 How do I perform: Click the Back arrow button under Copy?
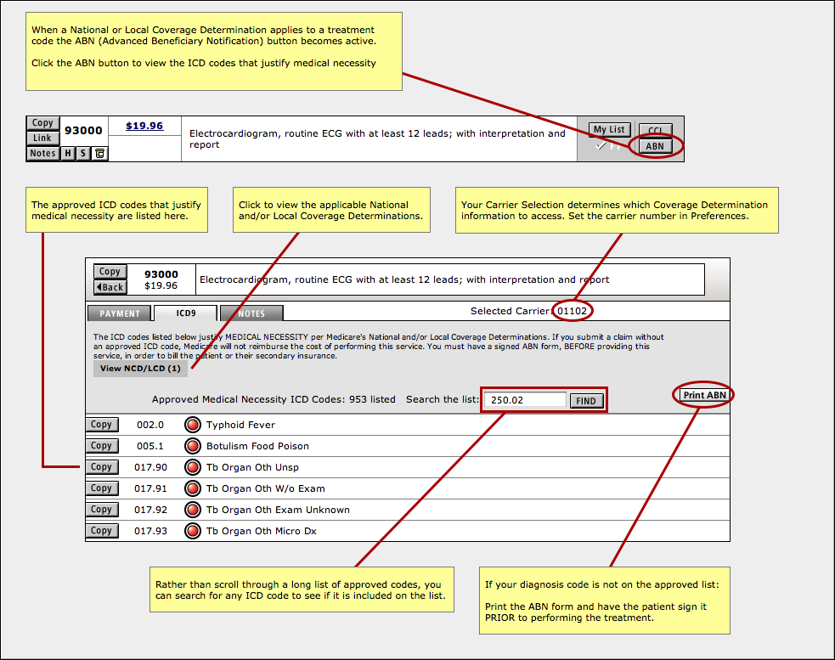pyautogui.click(x=110, y=287)
